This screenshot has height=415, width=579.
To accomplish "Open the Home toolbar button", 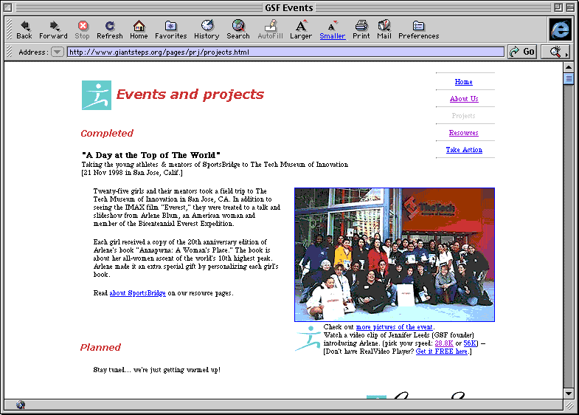I will tap(139, 30).
